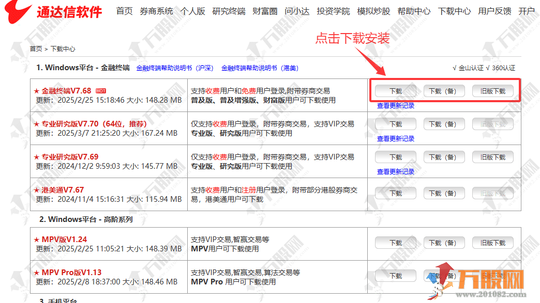Open the 研究终端 menu item
This screenshot has height=303, width=540.
click(x=229, y=11)
